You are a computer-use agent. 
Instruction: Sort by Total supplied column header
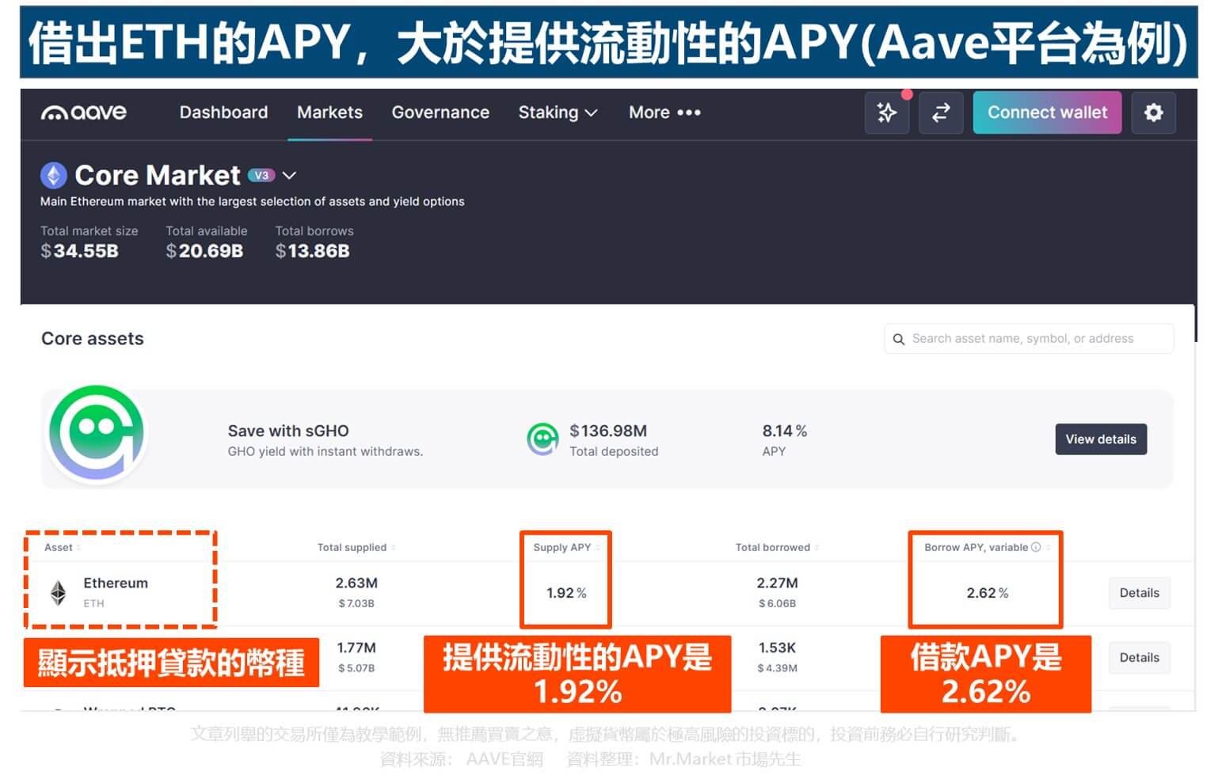tap(356, 547)
